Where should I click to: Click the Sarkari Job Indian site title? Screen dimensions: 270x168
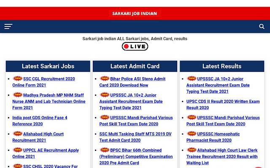[135, 13]
